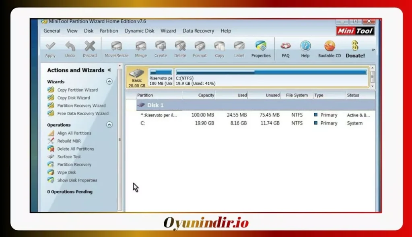The width and height of the screenshot is (412, 237).
Task: Start the Copy Disk Wizard
Action: tap(73, 98)
